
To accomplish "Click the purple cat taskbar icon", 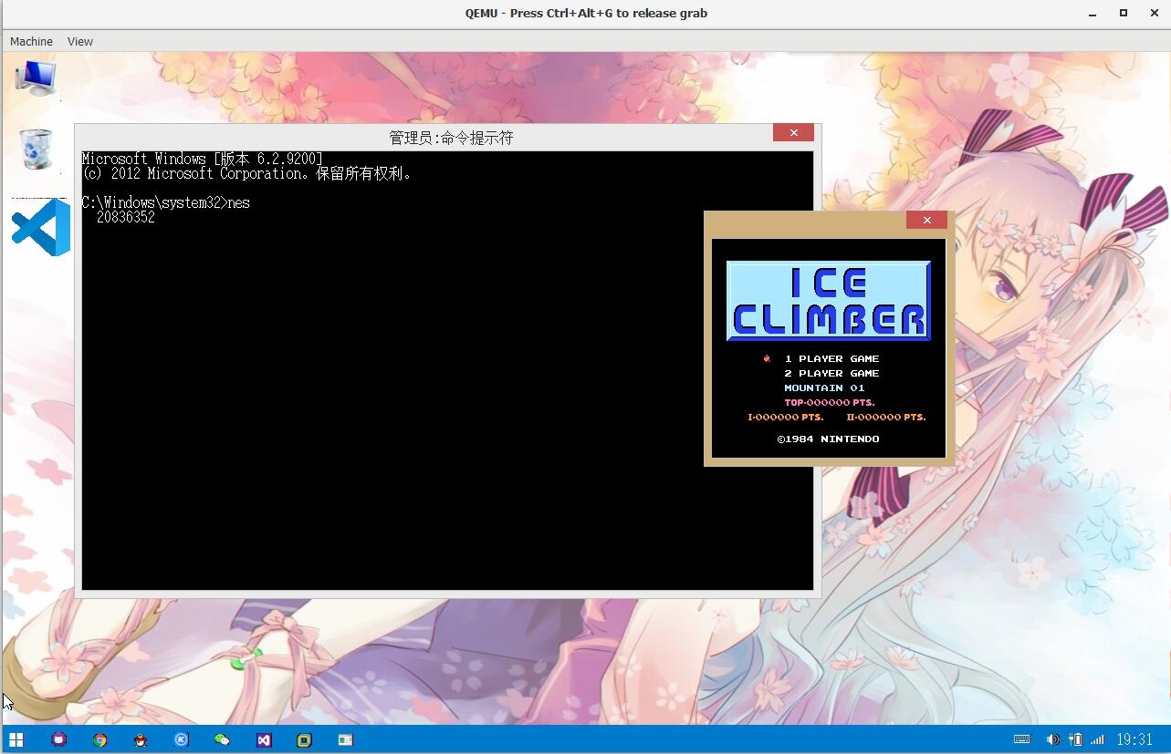I will click(x=58, y=739).
